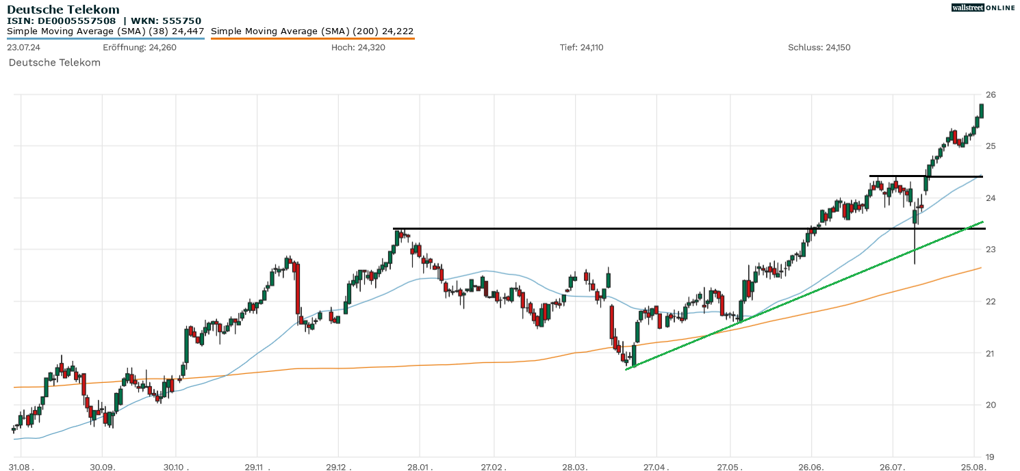
Task: Click the wallstreet ONLINE logo
Action: coord(983,8)
